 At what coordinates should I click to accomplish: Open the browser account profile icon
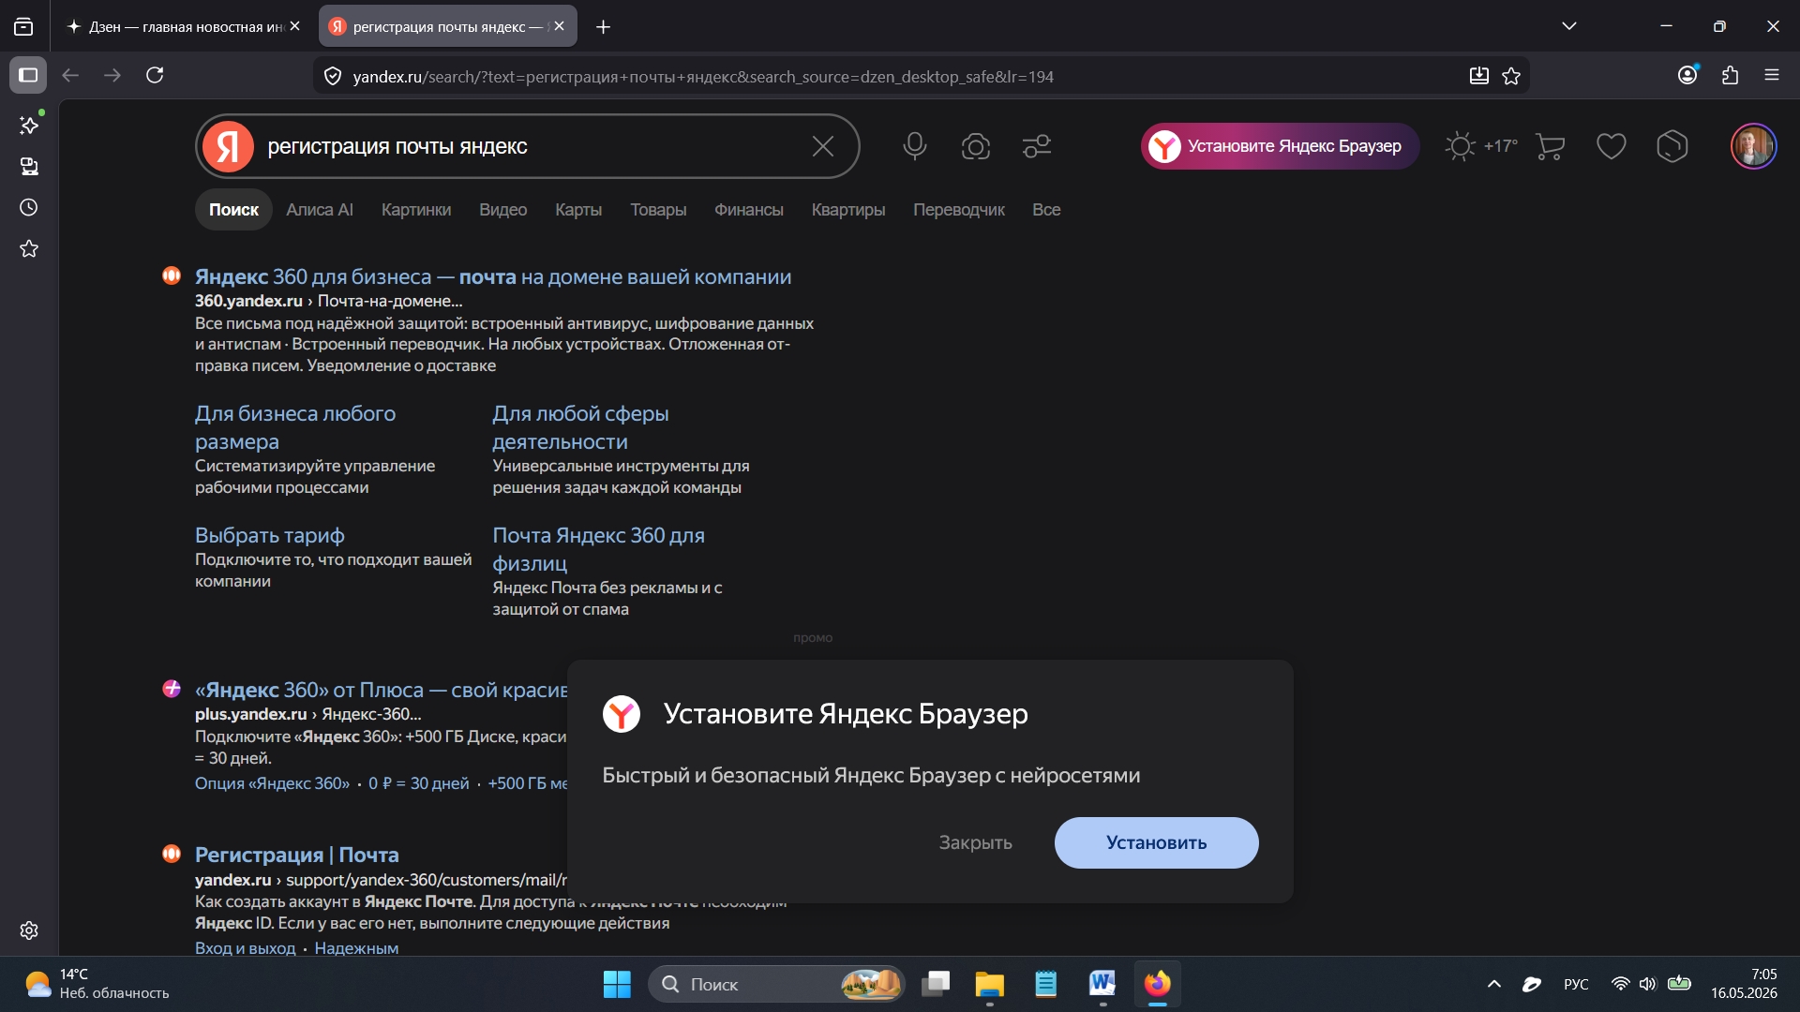1688,75
